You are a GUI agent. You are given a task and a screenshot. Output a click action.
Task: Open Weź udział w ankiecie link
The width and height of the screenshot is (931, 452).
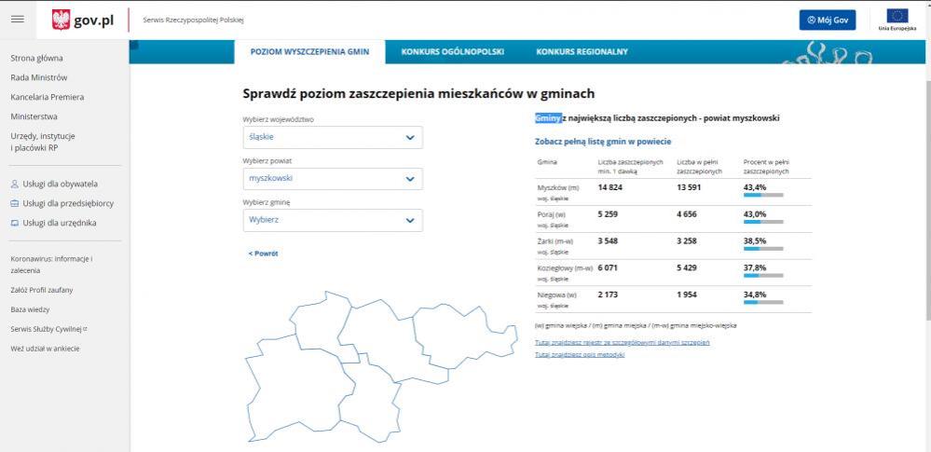45,349
